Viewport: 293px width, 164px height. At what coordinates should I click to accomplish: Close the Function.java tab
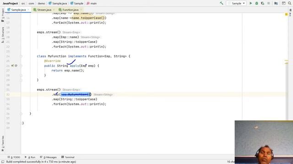81,10
